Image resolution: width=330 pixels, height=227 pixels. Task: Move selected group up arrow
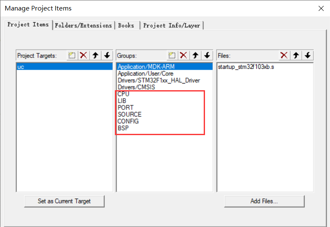pyautogui.click(x=195, y=55)
